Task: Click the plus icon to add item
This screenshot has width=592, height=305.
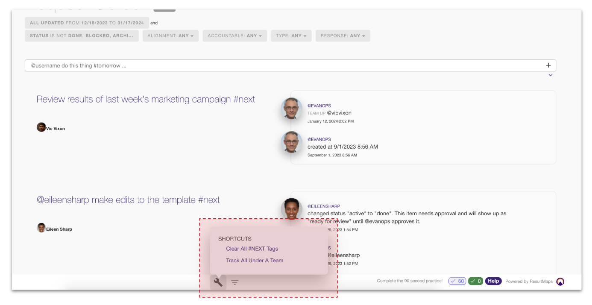Action: click(x=548, y=65)
